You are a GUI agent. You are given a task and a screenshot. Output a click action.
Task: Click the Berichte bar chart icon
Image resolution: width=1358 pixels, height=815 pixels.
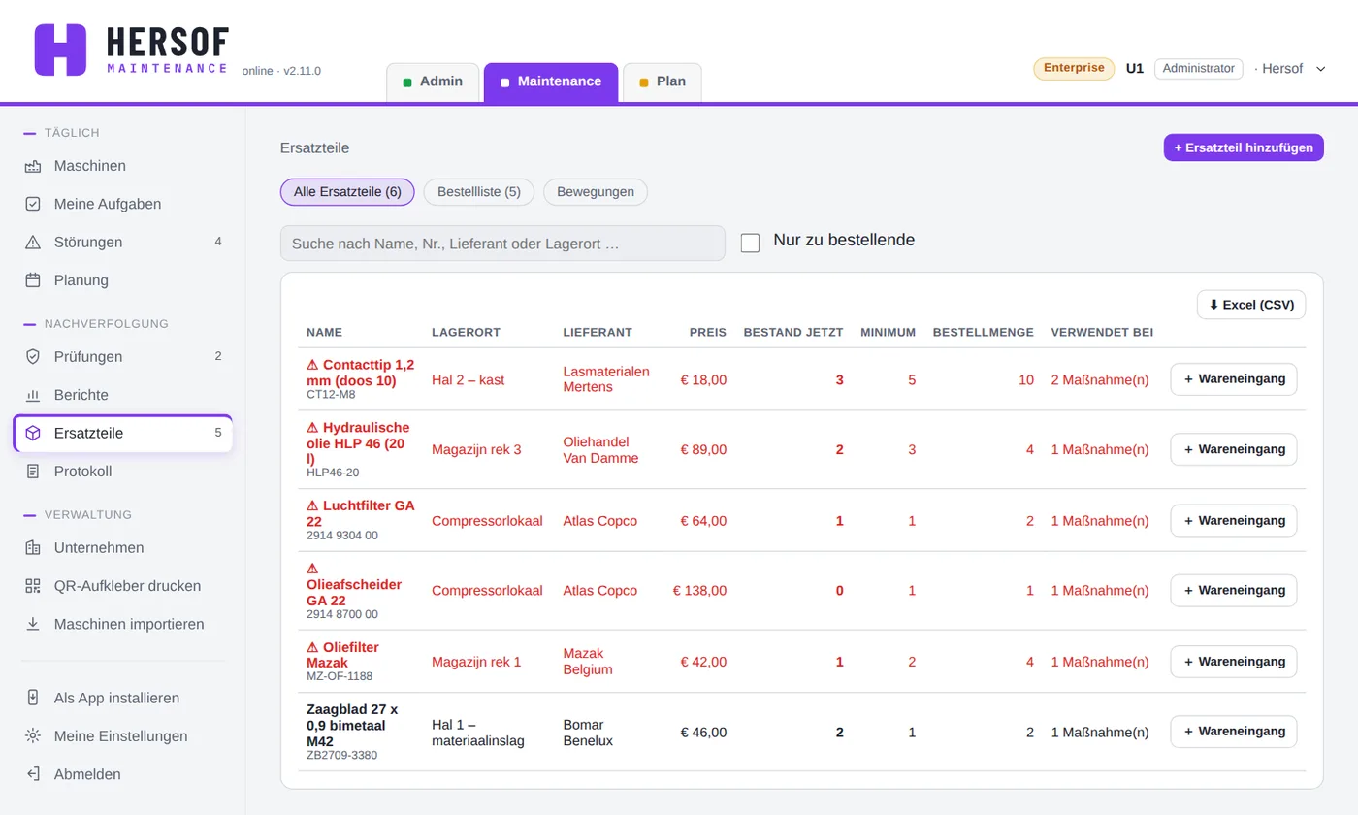click(x=33, y=395)
